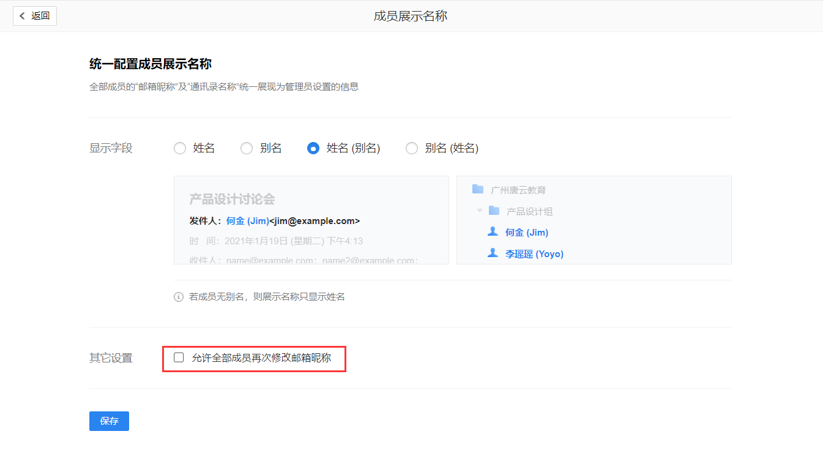
Task: Select 李瑶瑶 (Yoyo) in the contact tree
Action: [x=534, y=254]
